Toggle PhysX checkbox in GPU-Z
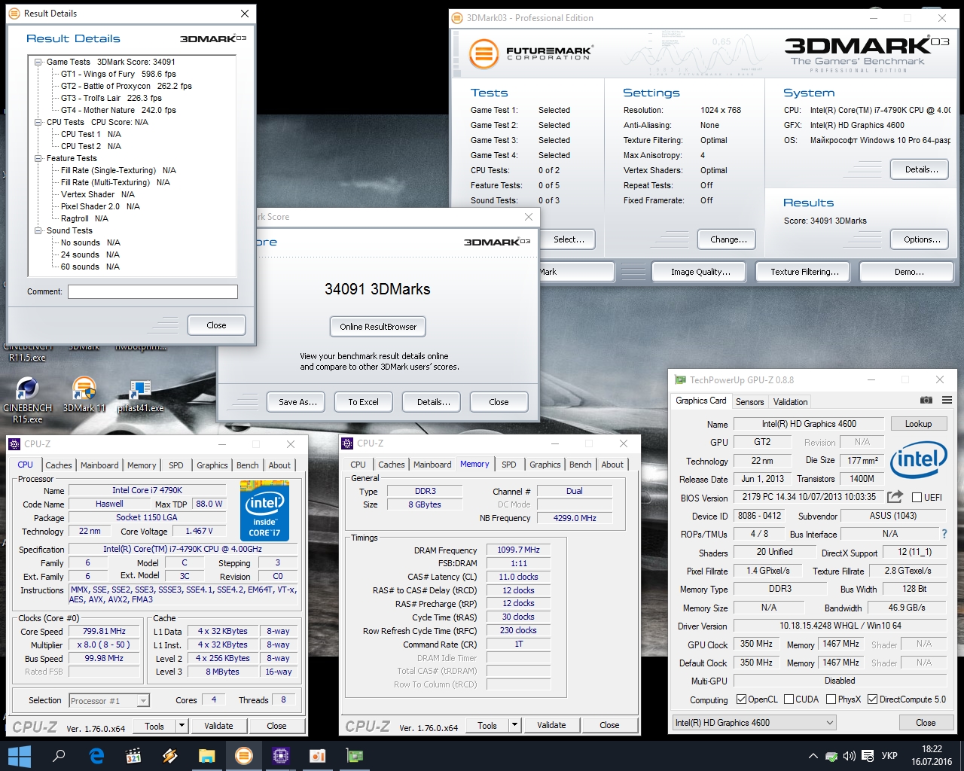 point(831,699)
